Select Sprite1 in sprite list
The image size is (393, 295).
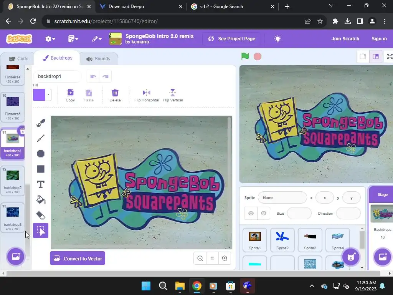click(x=255, y=240)
